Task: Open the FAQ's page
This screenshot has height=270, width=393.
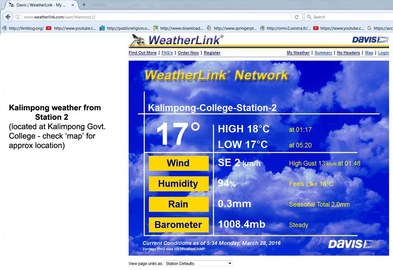Action: click(167, 53)
